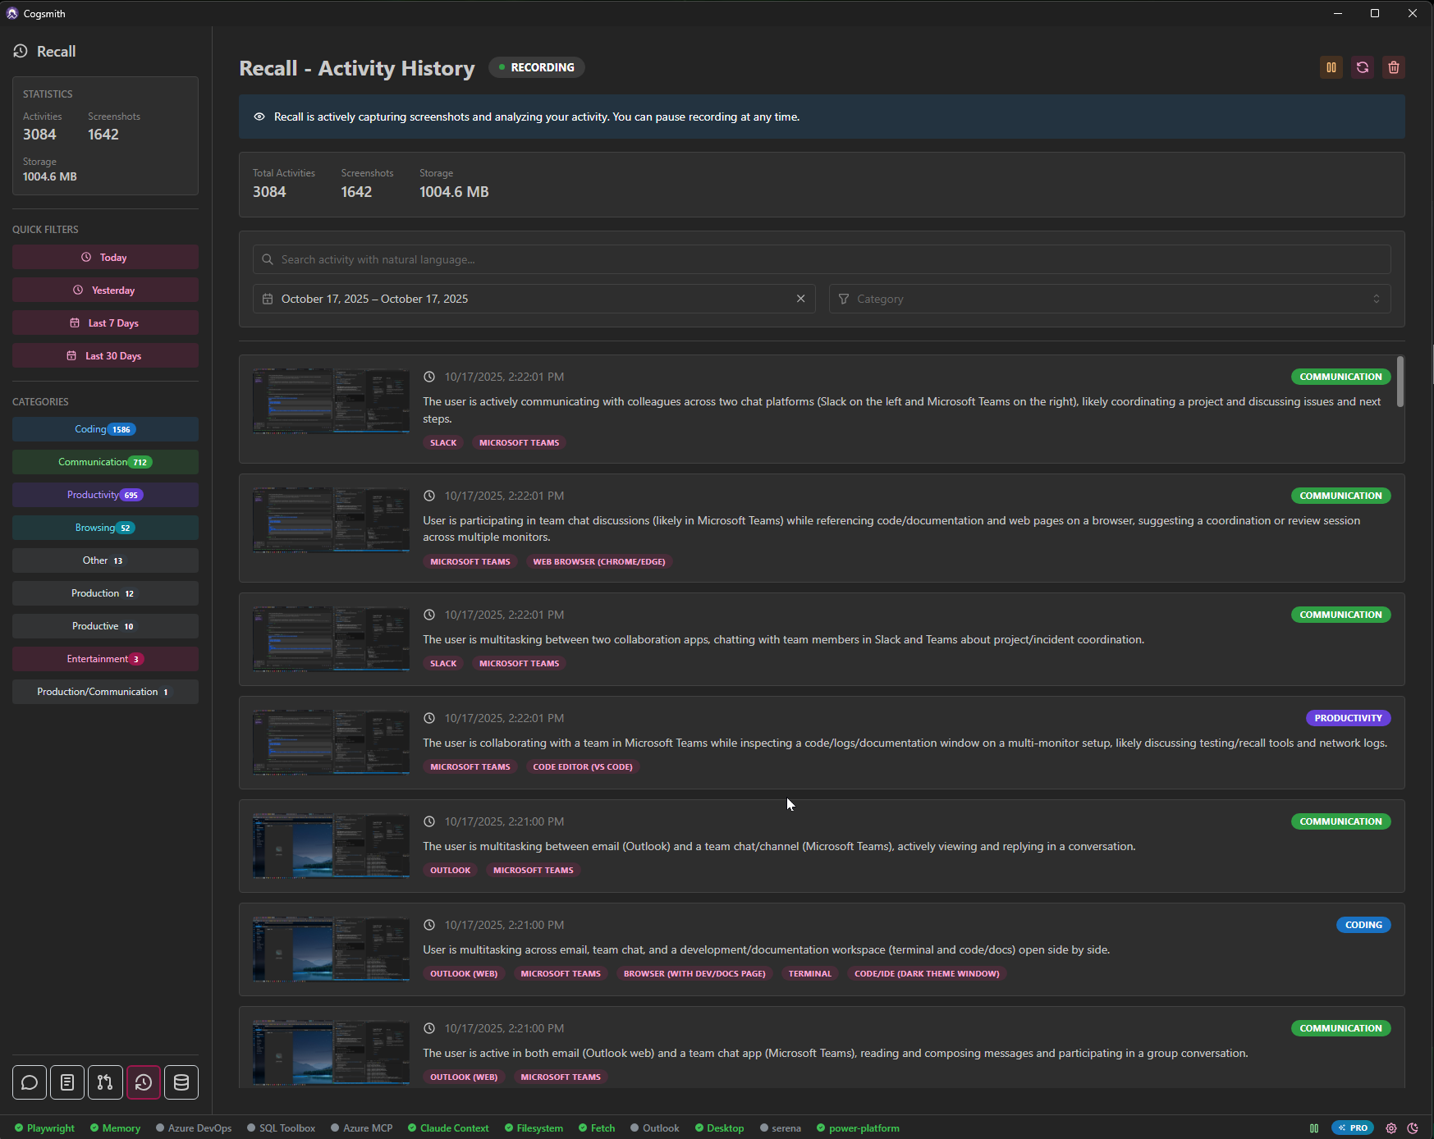Select the Browsing category filter
1434x1139 pixels.
click(x=105, y=528)
